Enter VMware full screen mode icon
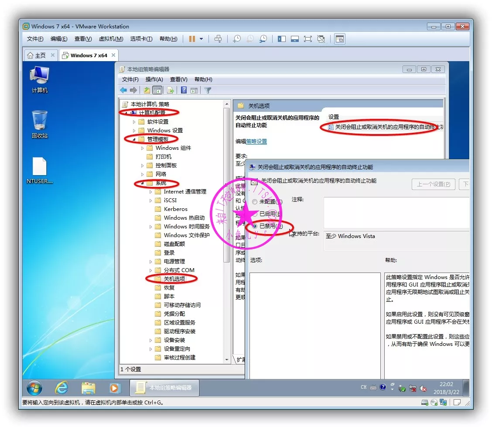492x428 pixels. (x=308, y=39)
